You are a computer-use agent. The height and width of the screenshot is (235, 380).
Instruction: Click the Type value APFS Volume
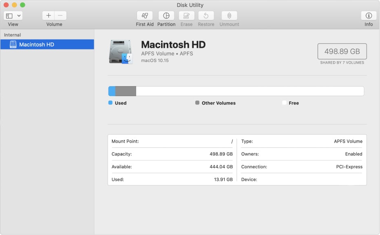pos(348,142)
